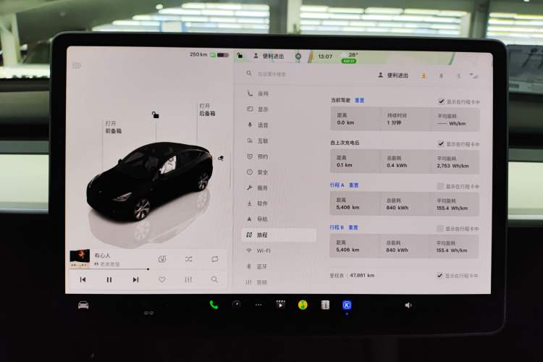Rename trip by tapping 行程 A label

pos(337,185)
